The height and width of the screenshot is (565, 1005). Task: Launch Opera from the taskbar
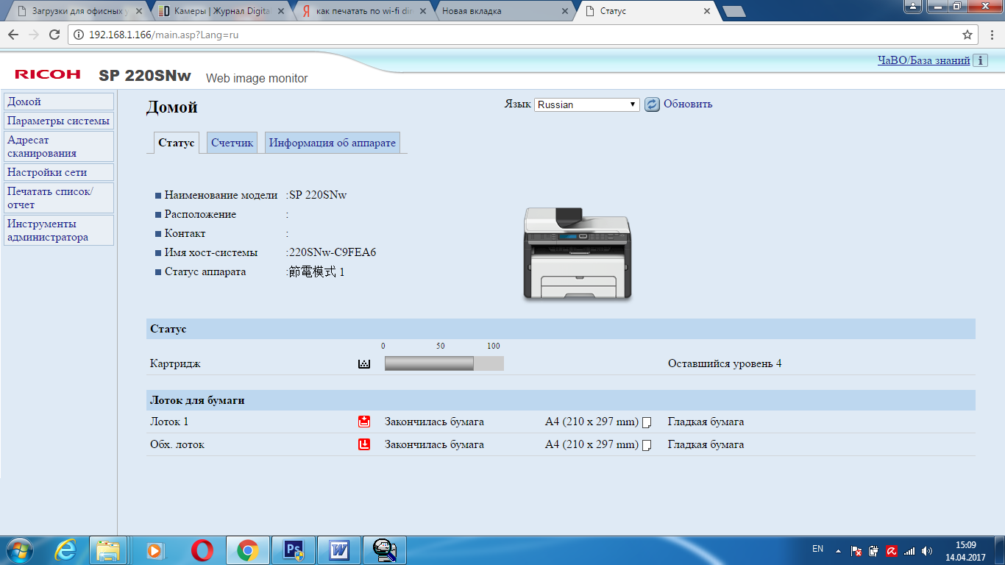[202, 550]
